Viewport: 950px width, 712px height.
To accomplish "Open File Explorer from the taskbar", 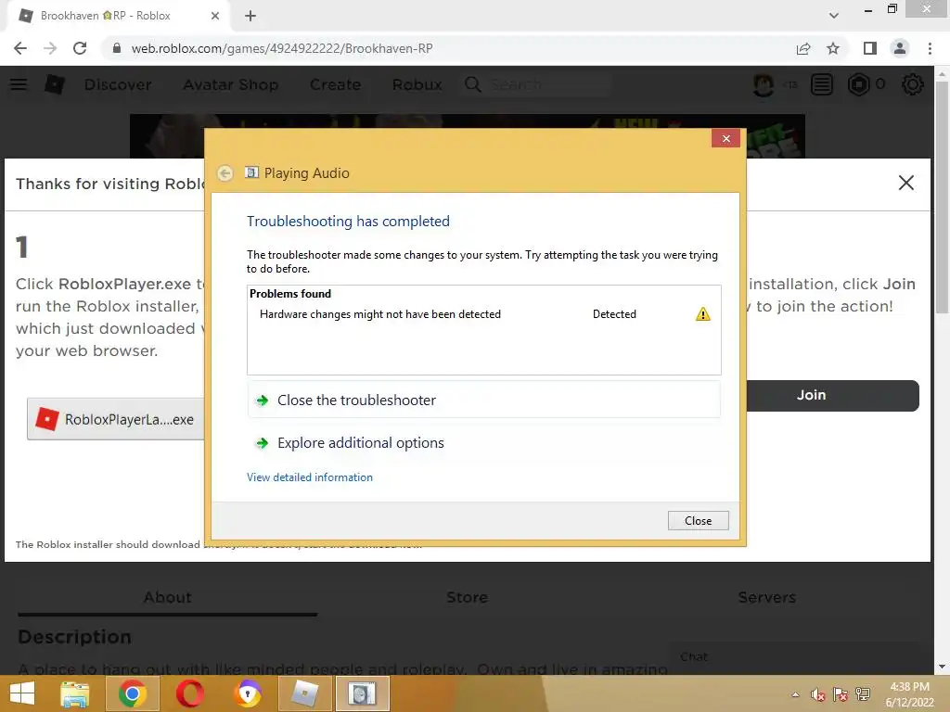I will [75, 693].
